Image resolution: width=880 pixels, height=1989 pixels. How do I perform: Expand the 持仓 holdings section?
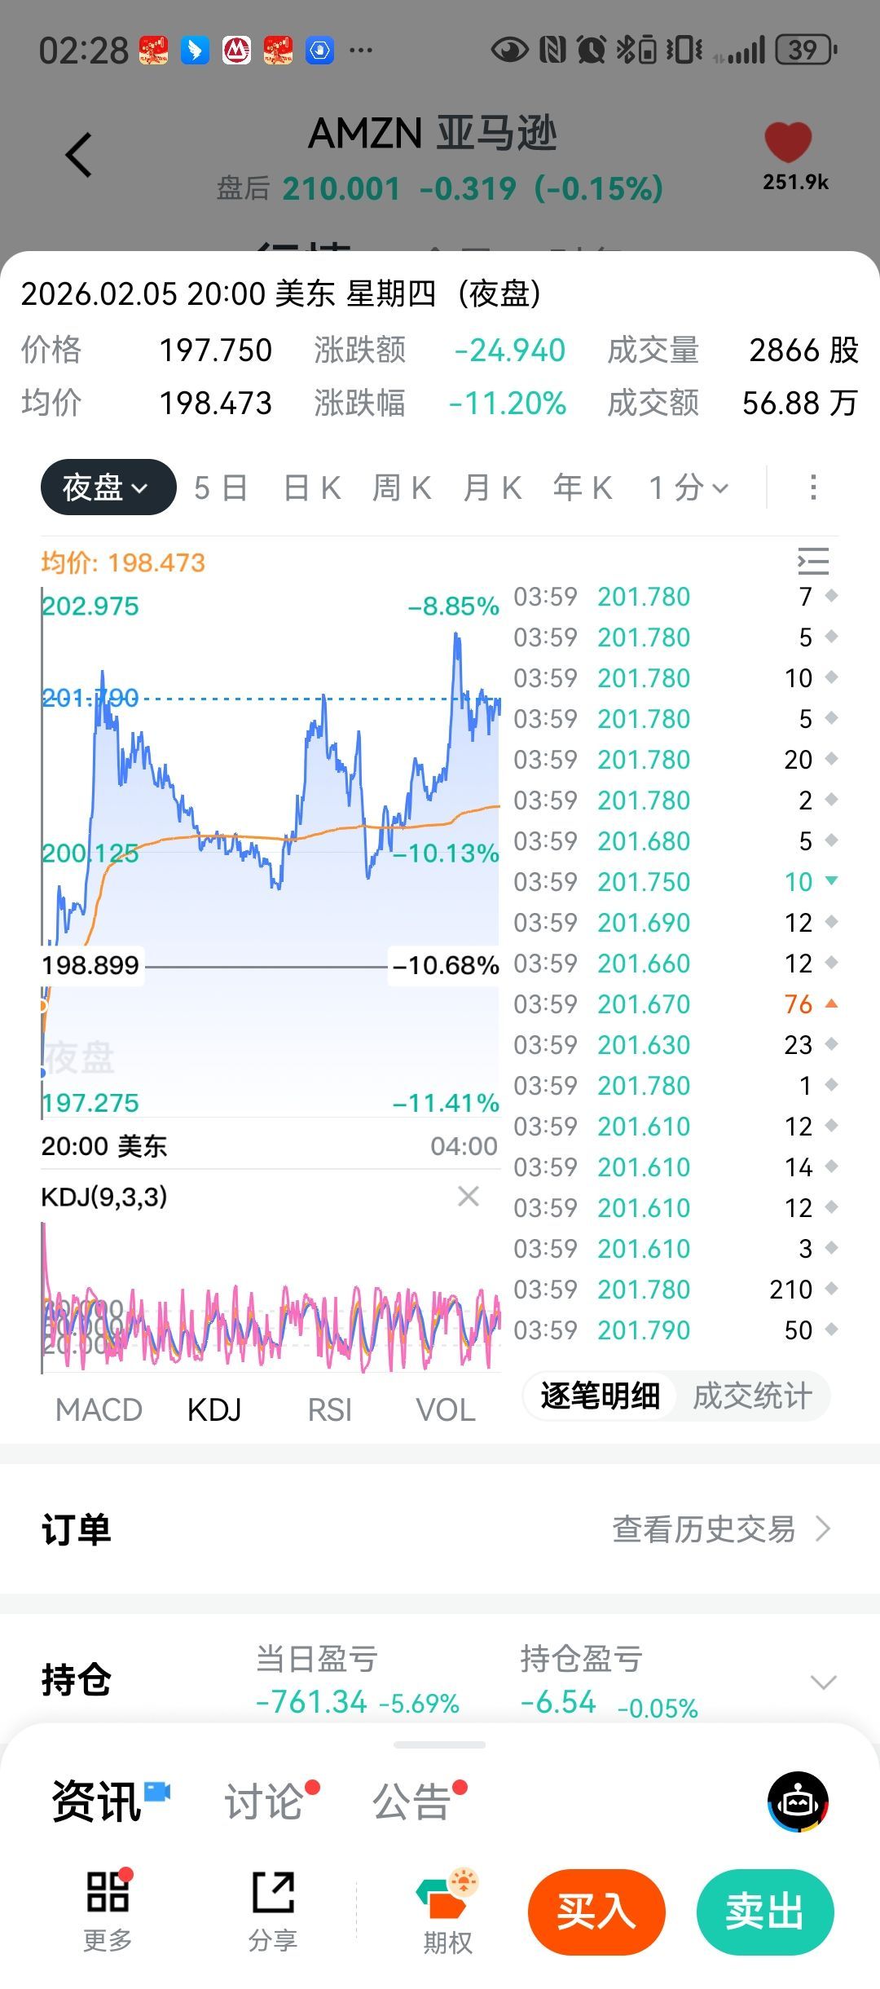pyautogui.click(x=824, y=1682)
